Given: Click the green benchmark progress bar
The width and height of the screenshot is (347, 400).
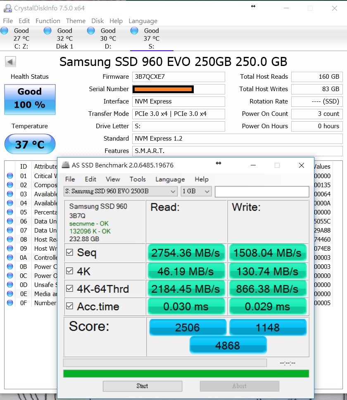Looking at the screenshot, I should click(x=186, y=374).
